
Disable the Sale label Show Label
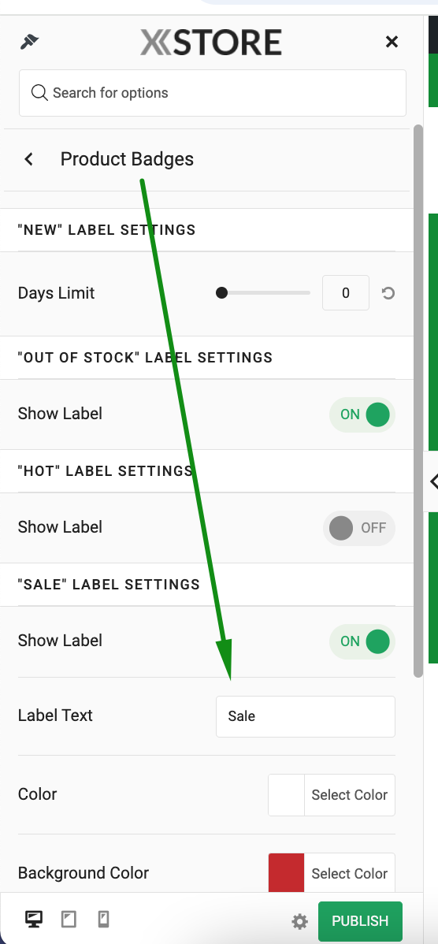point(362,641)
